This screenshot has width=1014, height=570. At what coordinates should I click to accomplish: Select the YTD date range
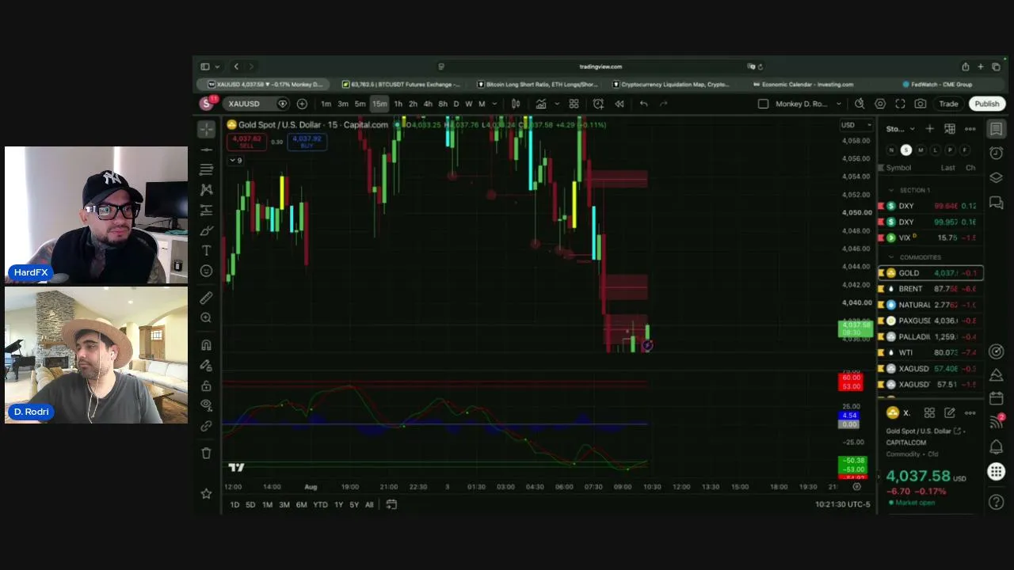[320, 505]
